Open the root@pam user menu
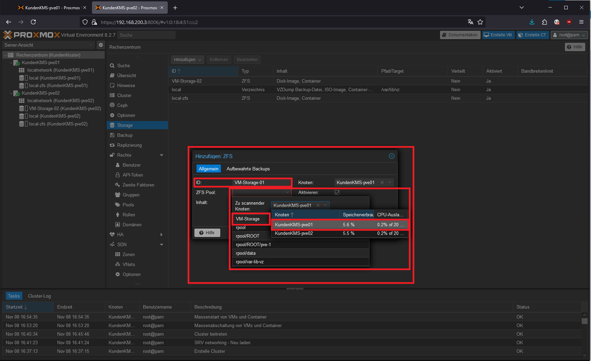Viewport: 591px width, 361px height. coord(569,35)
